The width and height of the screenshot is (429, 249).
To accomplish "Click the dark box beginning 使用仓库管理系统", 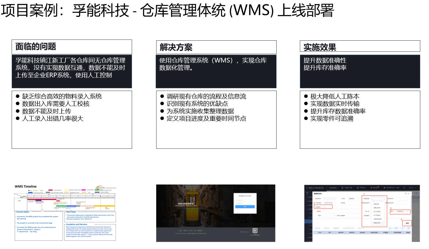I will click(216, 71).
